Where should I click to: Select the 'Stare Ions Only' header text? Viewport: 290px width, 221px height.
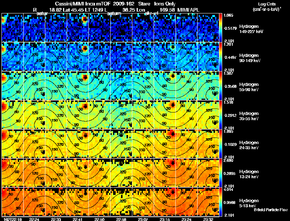pos(157,4)
